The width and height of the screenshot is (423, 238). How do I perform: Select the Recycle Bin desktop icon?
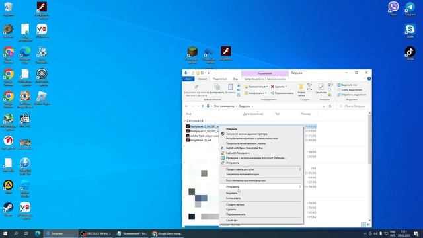9,9
